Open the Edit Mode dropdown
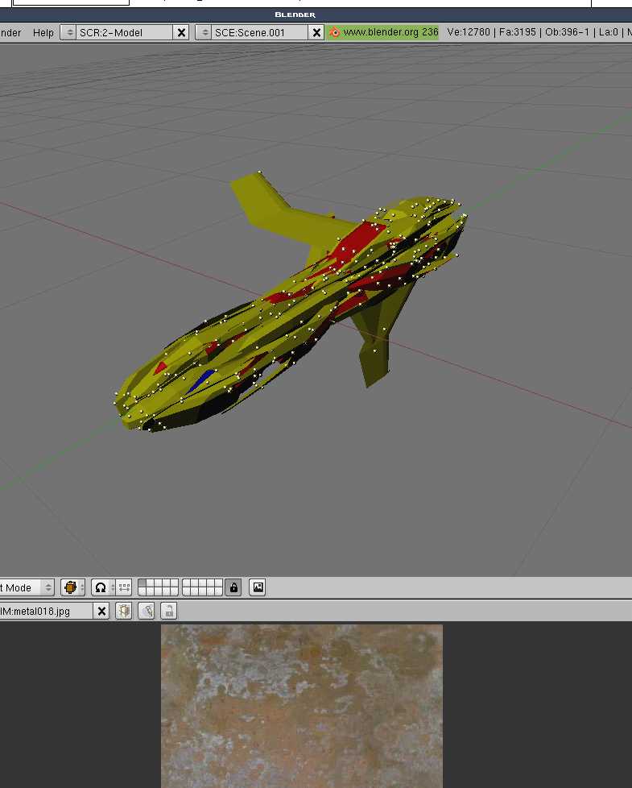This screenshot has height=788, width=632. pyautogui.click(x=26, y=587)
